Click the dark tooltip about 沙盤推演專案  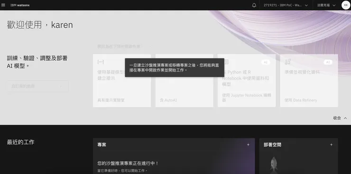(x=175, y=67)
